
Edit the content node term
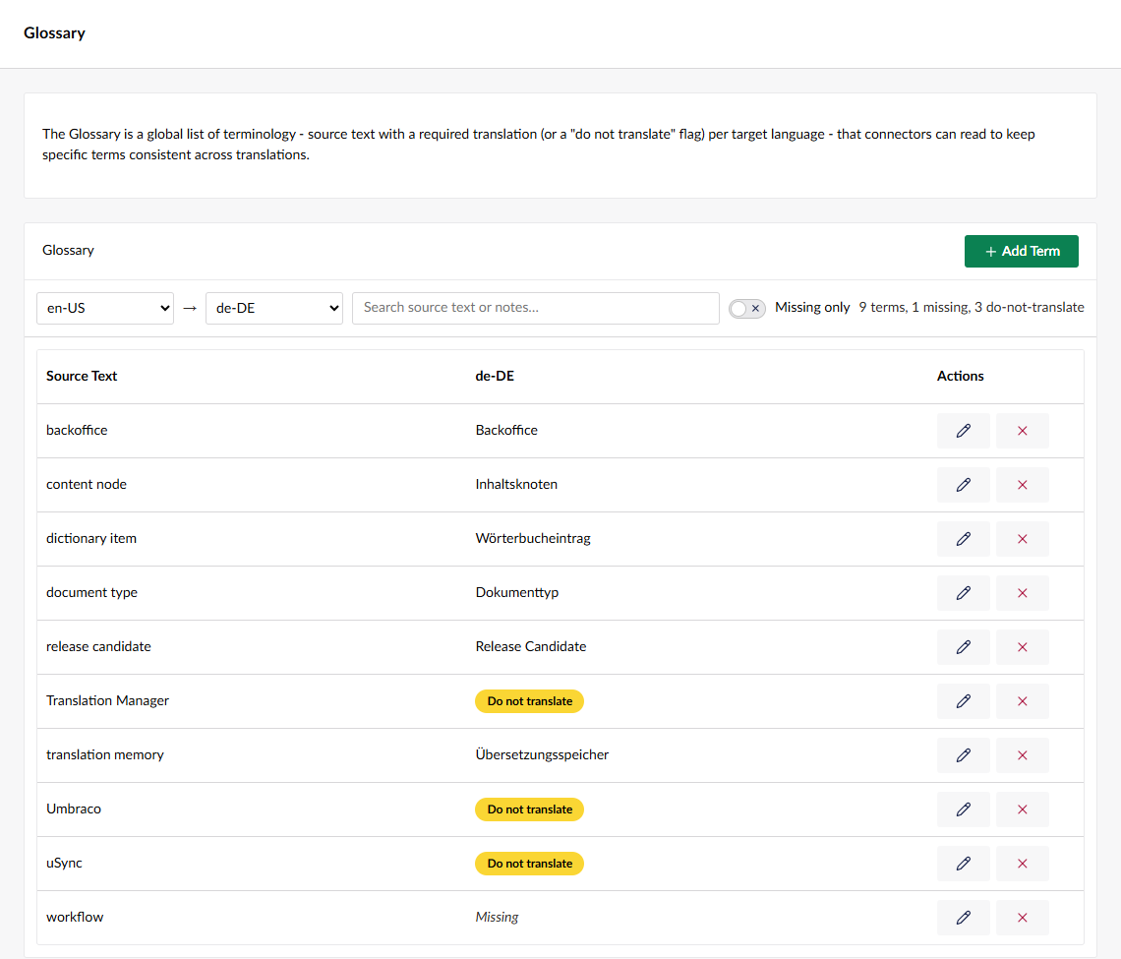963,485
